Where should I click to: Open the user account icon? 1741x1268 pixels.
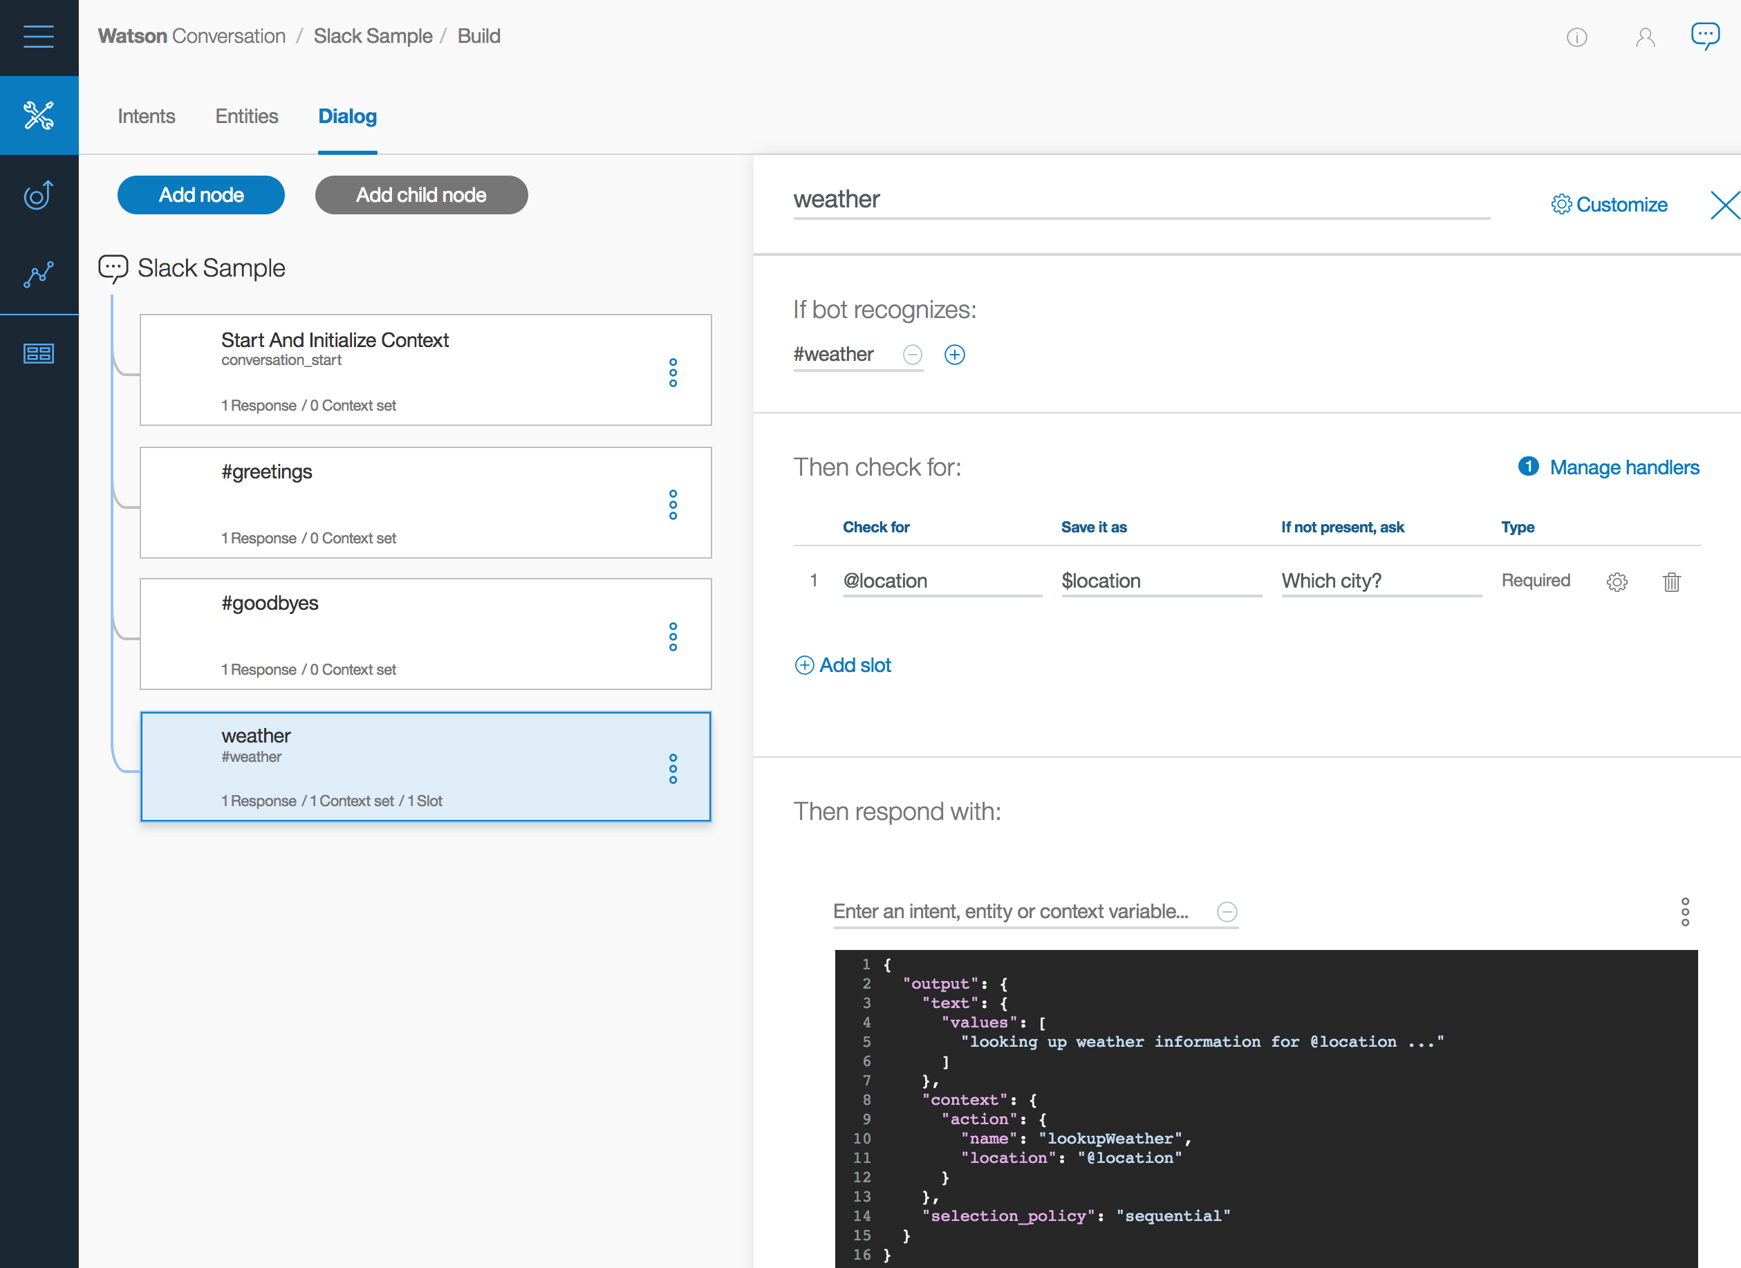(x=1644, y=37)
